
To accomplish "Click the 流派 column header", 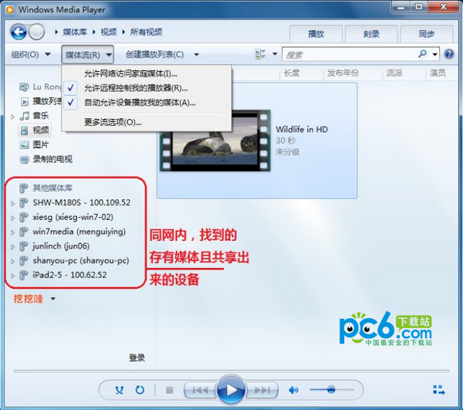I will [394, 73].
